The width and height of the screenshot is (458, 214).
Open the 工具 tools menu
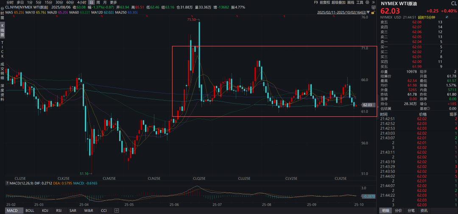pyautogui.click(x=360, y=2)
